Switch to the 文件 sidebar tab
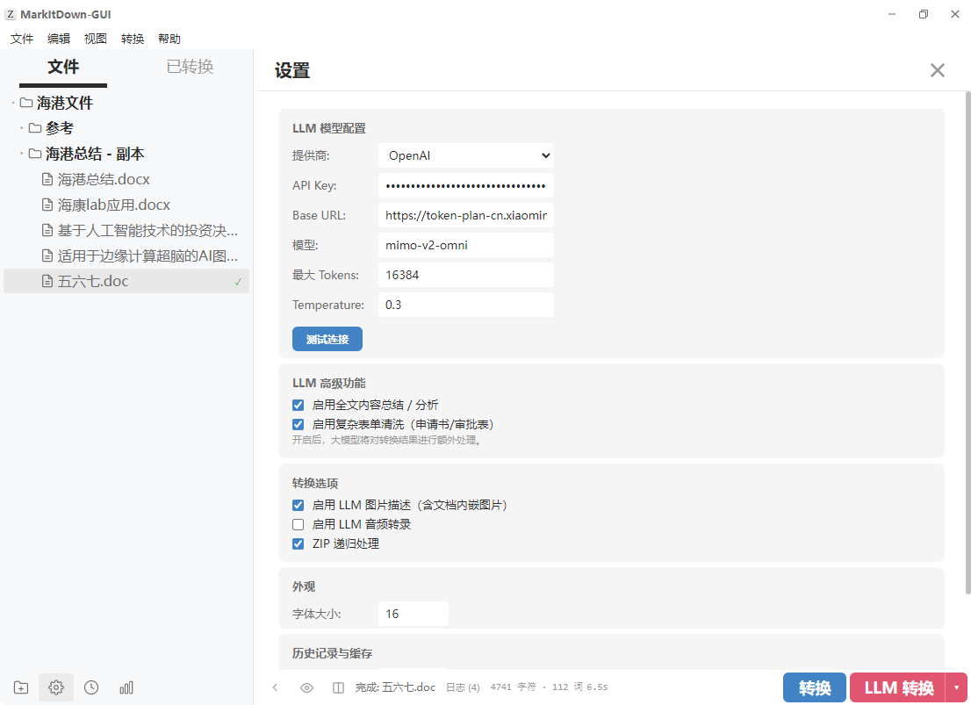The height and width of the screenshot is (705, 971). pyautogui.click(x=63, y=67)
